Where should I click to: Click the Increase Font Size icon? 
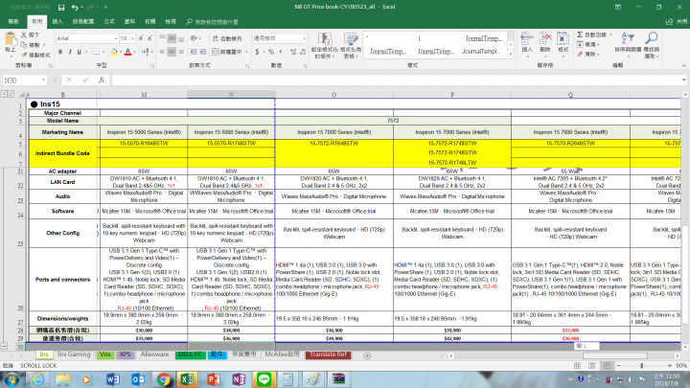point(141,38)
